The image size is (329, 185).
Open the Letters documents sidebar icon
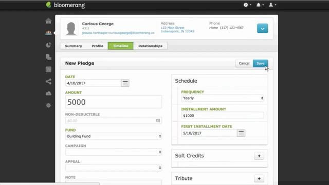[48, 57]
